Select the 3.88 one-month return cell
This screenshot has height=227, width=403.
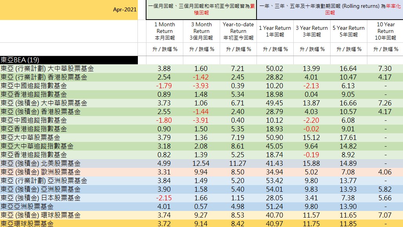164,69
